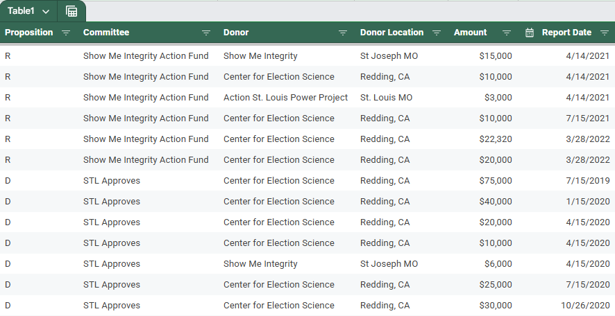Select Show Me Integrity Action Fund in $3,000 row
The image size is (615, 316).
click(x=146, y=98)
